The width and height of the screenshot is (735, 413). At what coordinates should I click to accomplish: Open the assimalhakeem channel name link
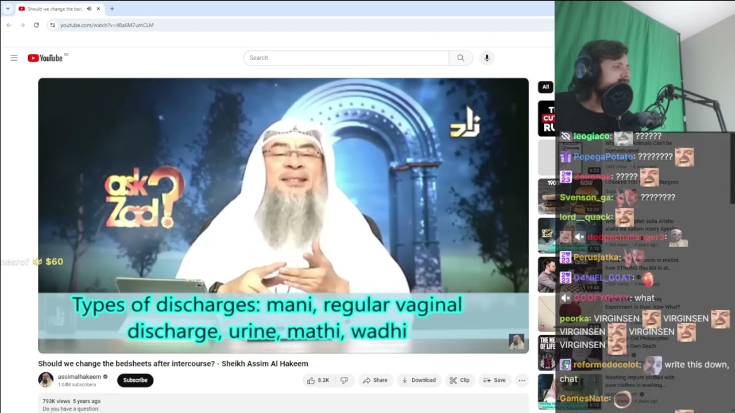click(79, 377)
